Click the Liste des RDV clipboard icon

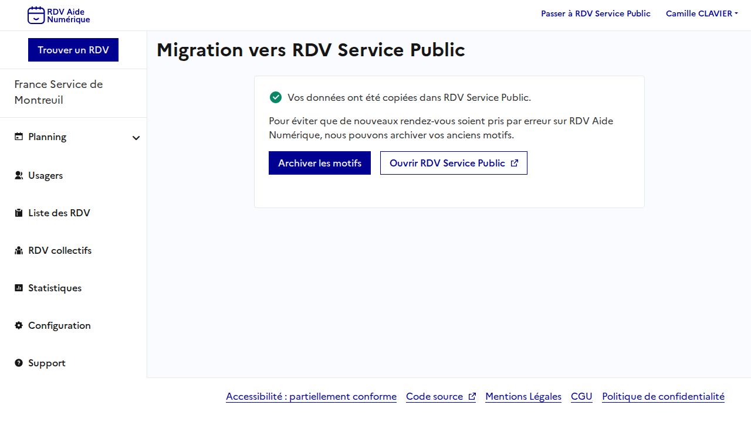(19, 213)
